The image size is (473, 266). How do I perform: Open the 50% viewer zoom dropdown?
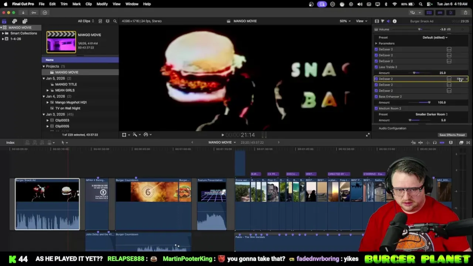pos(345,21)
